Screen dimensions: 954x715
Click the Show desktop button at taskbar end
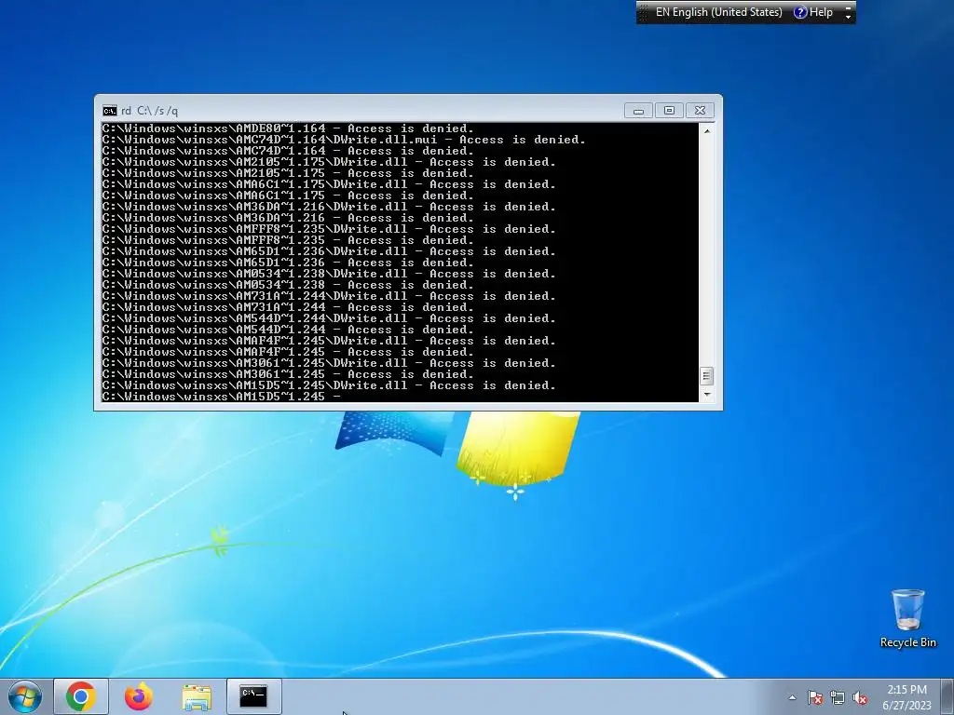click(949, 696)
